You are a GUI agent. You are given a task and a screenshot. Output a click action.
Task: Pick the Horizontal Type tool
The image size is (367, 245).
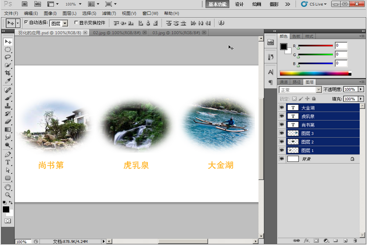click(8, 162)
